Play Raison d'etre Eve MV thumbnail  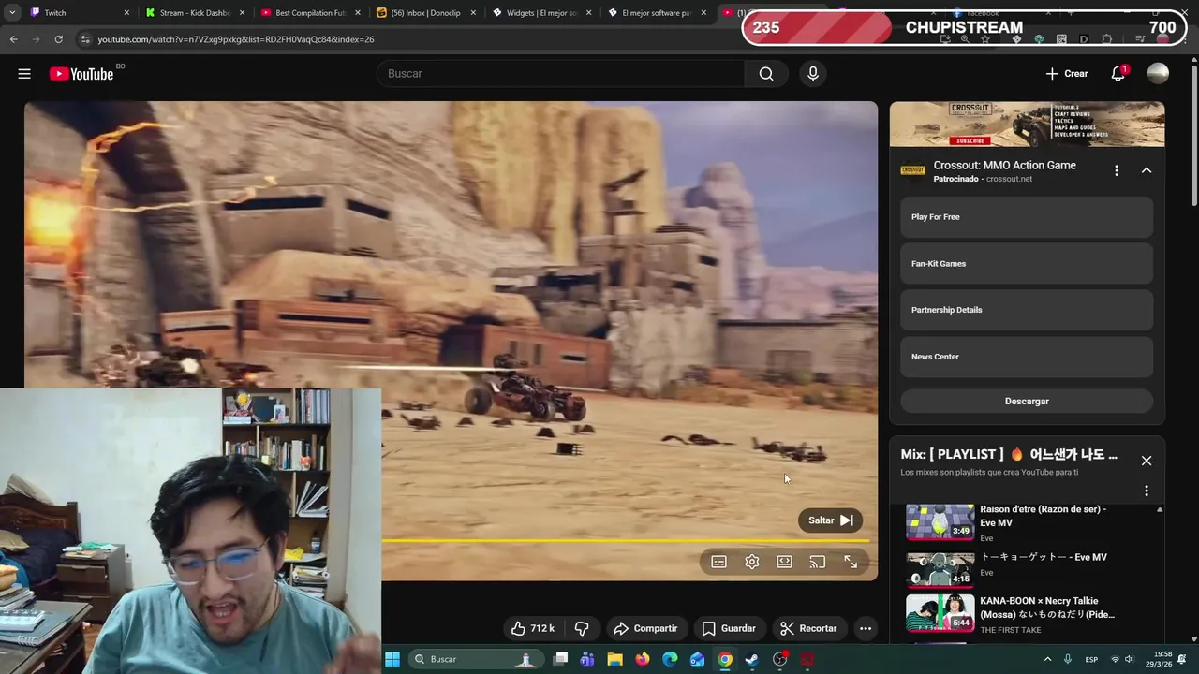coord(940,522)
